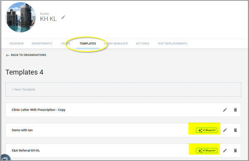Switch to Text Replacements tab
This screenshot has height=161, width=249.
172,44
